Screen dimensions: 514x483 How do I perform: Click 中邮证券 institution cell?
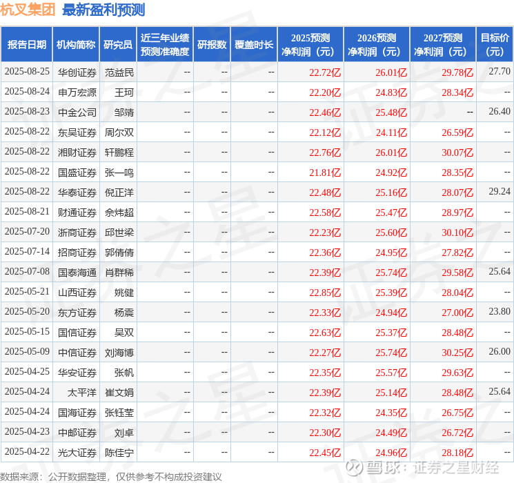coord(77,433)
